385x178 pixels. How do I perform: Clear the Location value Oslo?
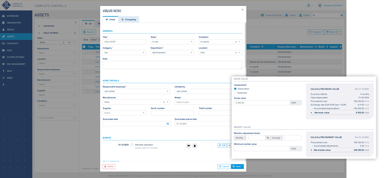pyautogui.click(x=236, y=53)
